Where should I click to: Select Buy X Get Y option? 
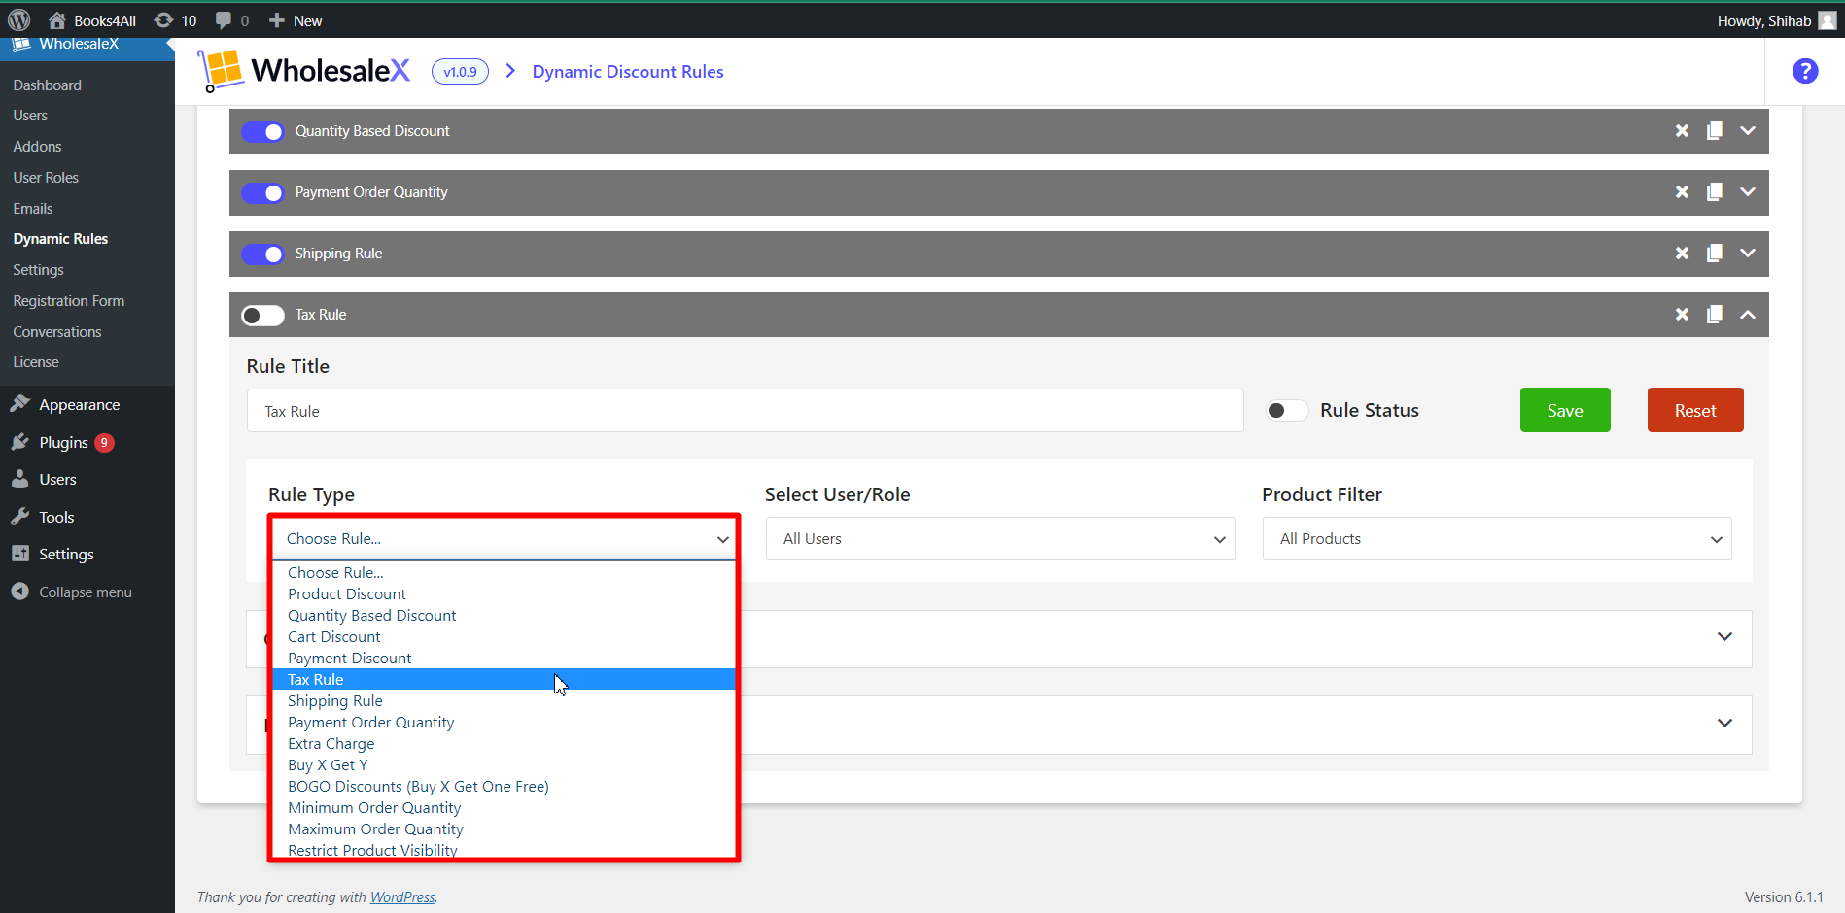(x=504, y=765)
